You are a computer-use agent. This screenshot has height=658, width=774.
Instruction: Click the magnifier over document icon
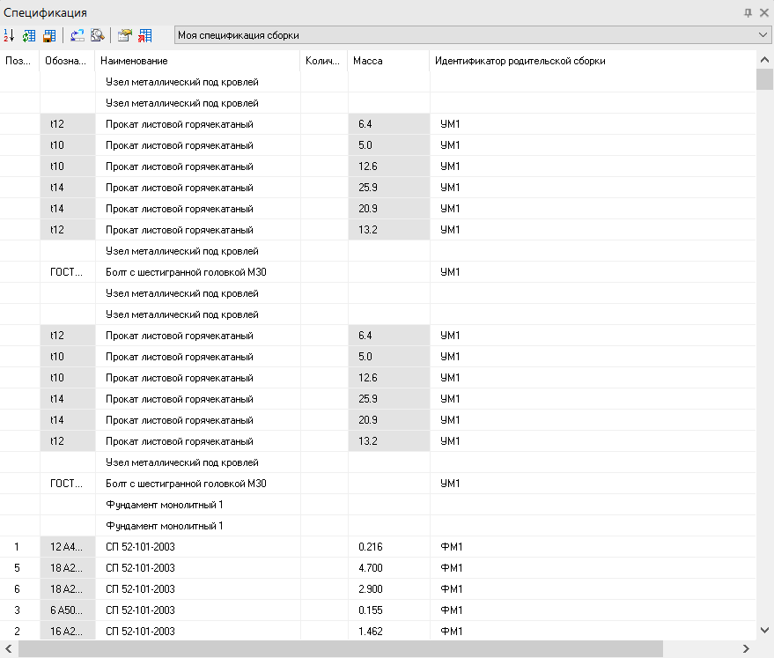click(98, 35)
